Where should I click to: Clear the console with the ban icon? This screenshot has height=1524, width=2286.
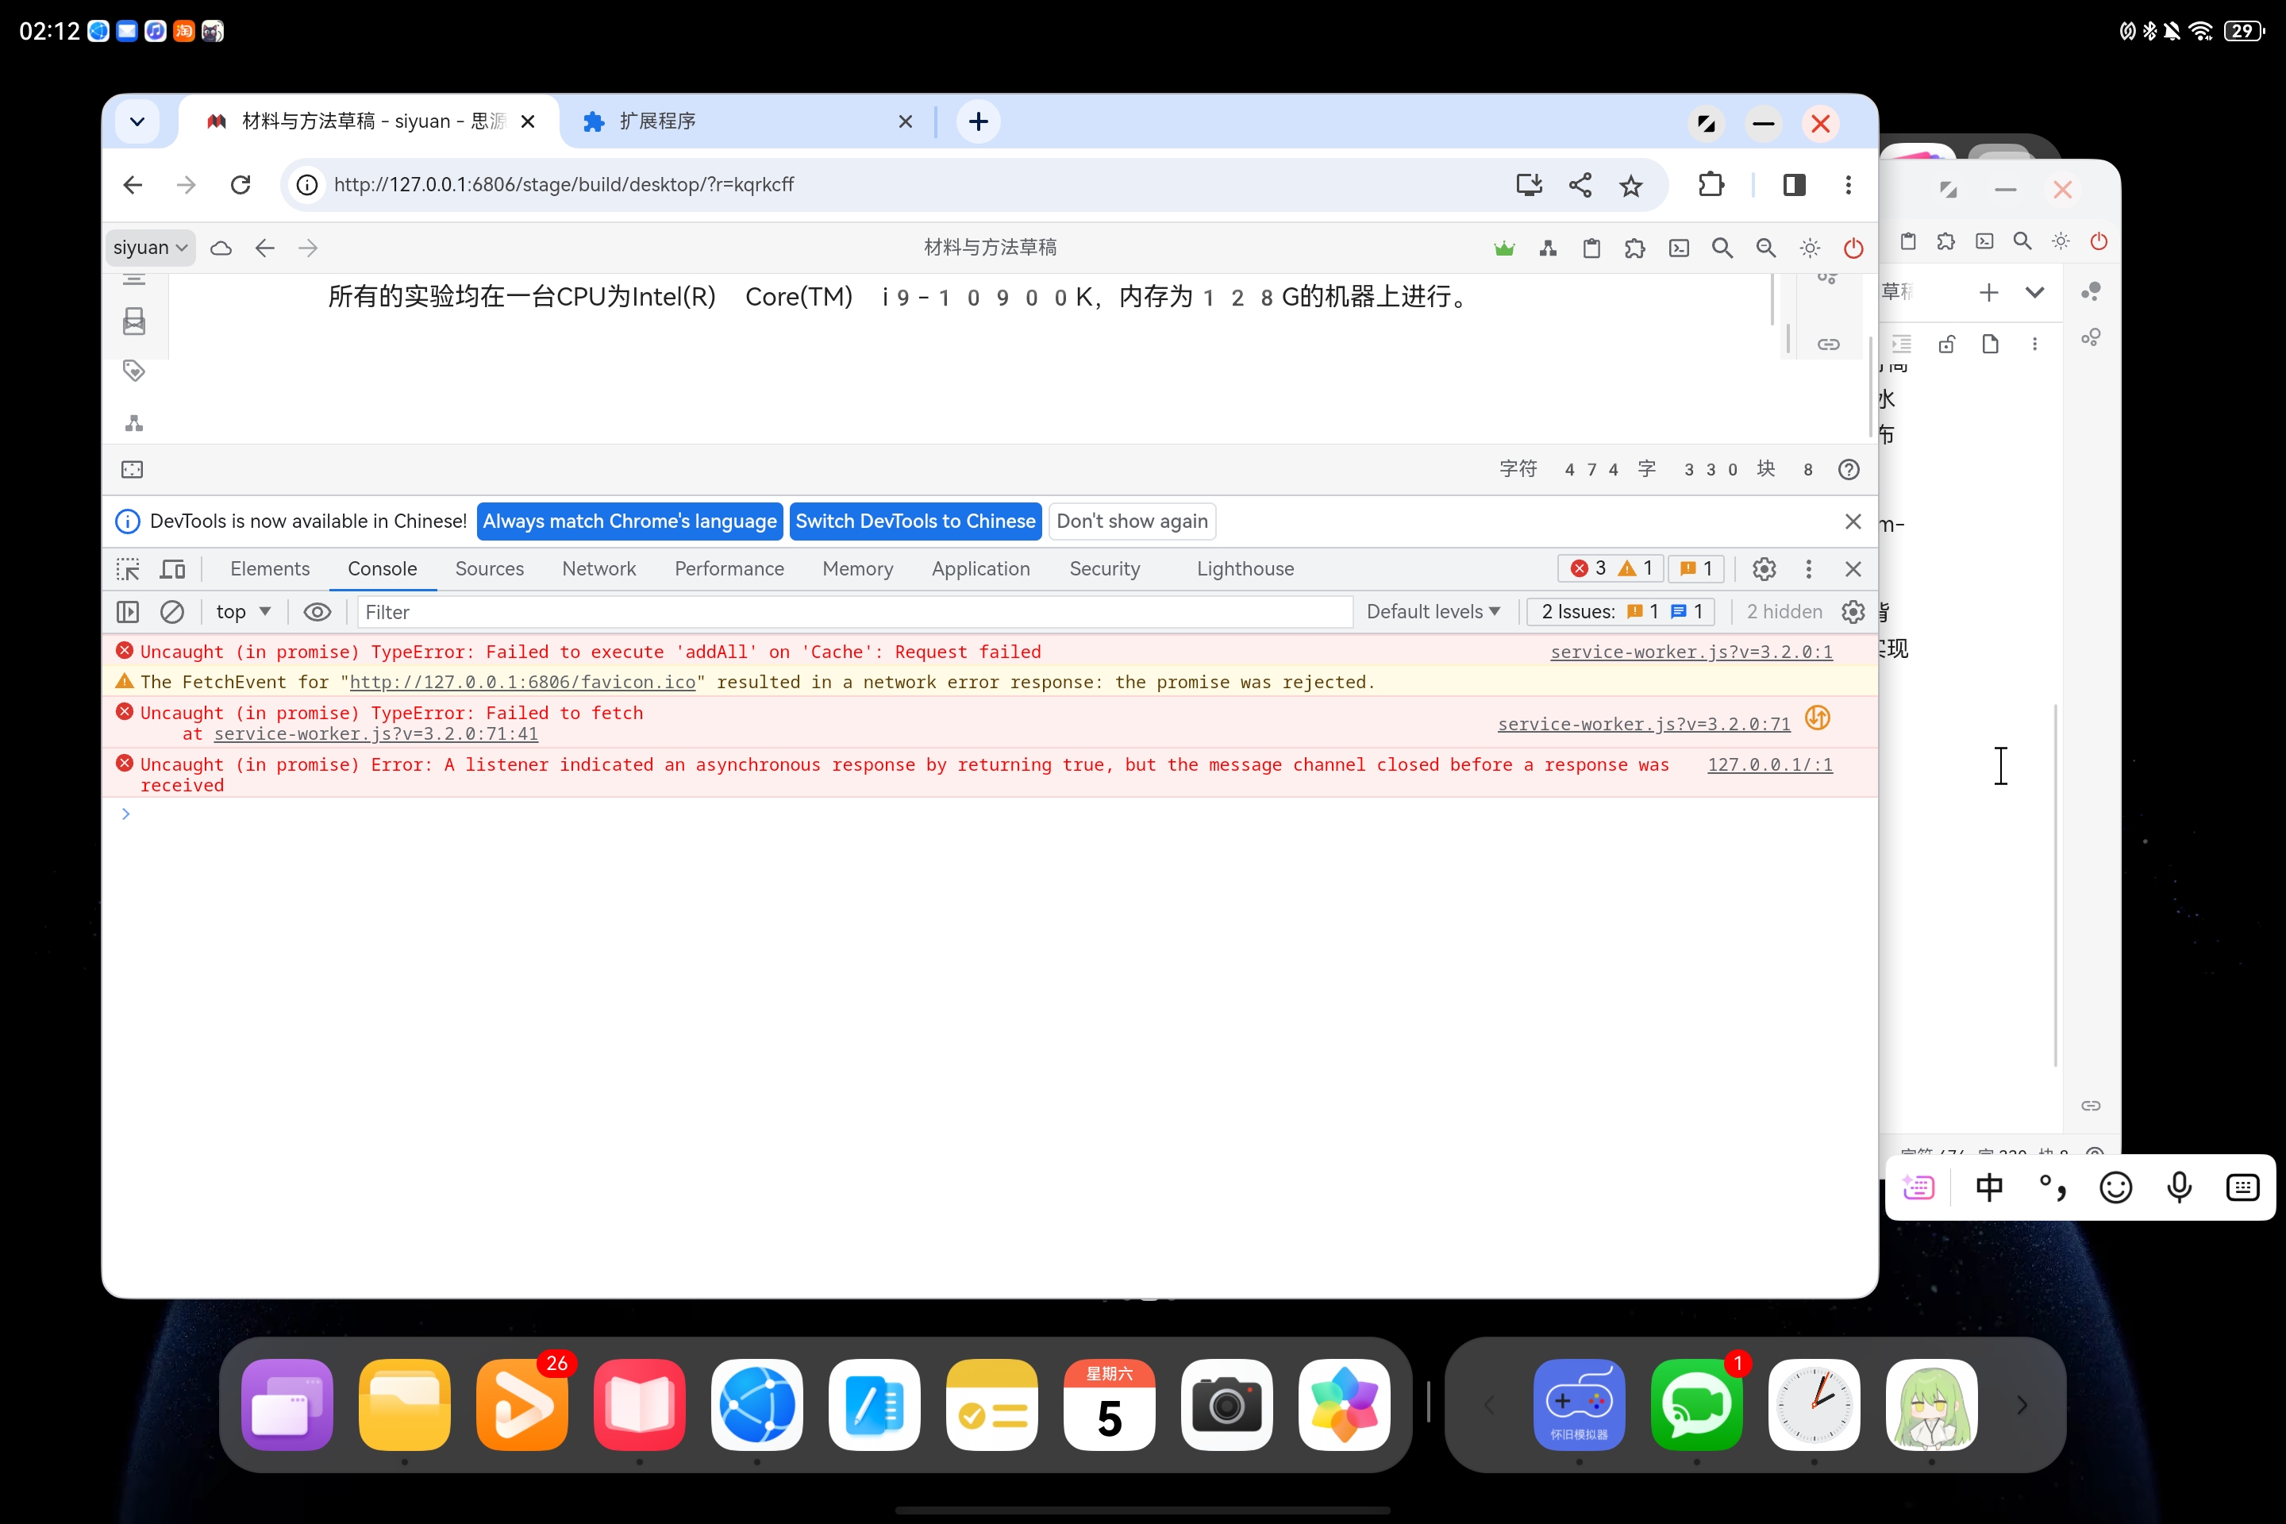pyautogui.click(x=172, y=611)
